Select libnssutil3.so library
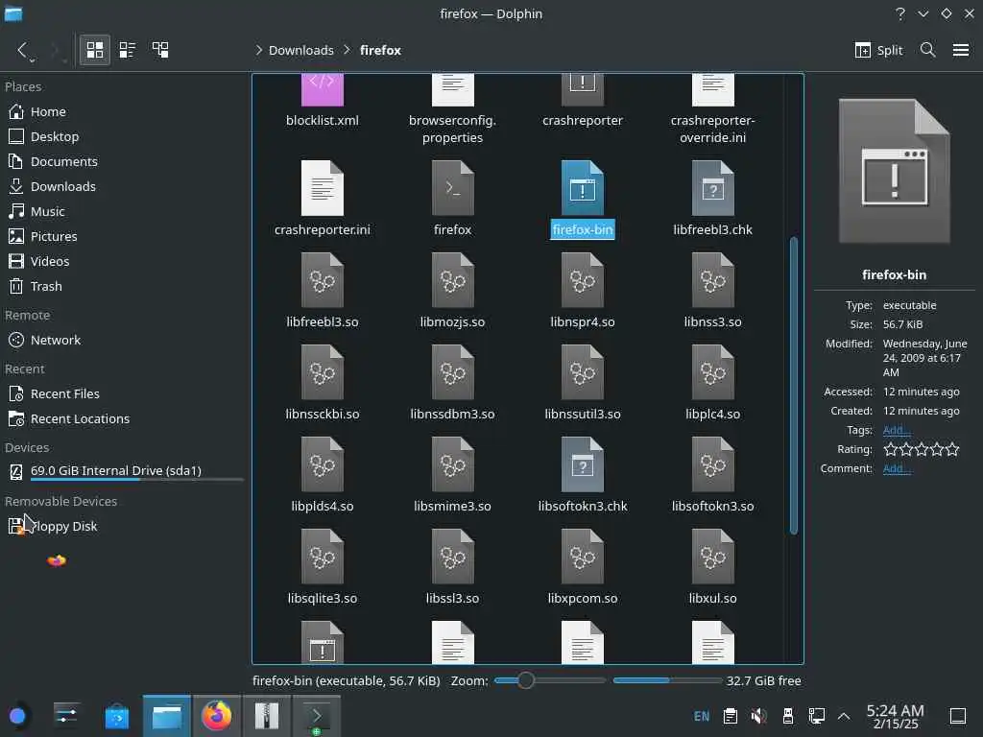The height and width of the screenshot is (737, 983). pyautogui.click(x=583, y=384)
